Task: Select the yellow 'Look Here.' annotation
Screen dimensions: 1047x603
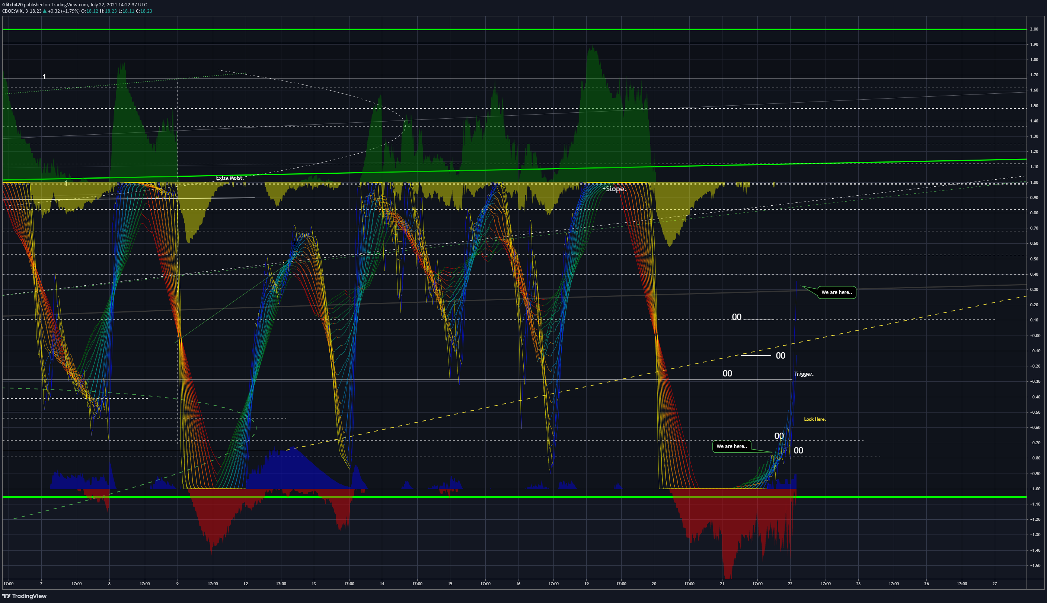Action: pos(815,419)
